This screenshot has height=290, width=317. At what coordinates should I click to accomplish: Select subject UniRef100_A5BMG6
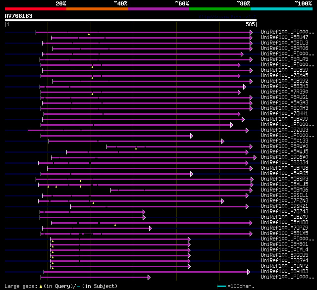[284, 190]
